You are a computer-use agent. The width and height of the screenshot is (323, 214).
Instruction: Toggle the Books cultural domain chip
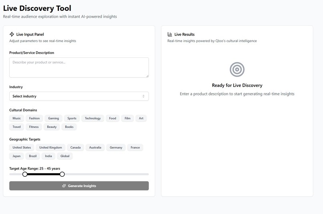click(x=69, y=127)
